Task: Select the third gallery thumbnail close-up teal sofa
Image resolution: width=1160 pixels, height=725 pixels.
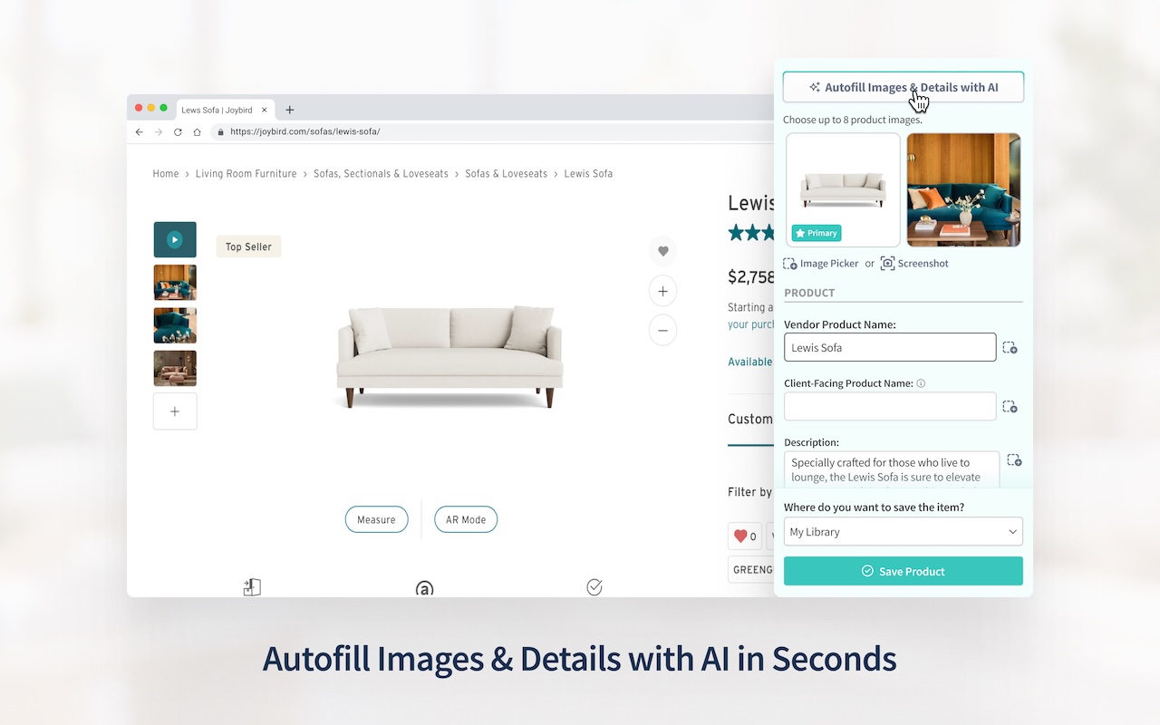Action: click(175, 325)
